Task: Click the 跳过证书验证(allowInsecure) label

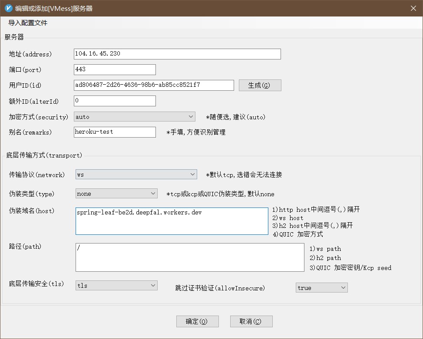Action: coord(220,288)
